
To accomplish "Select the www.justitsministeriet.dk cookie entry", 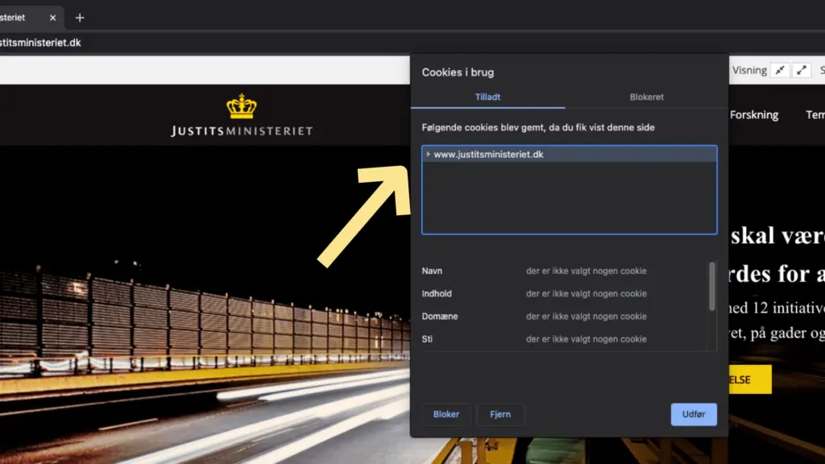I will pos(488,154).
